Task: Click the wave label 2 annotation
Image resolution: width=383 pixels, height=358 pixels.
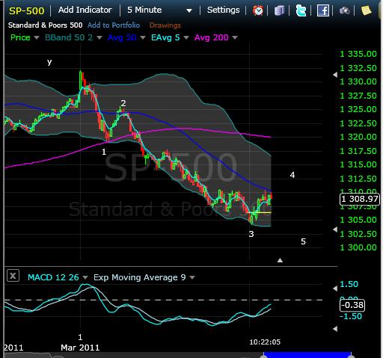Action: point(123,103)
